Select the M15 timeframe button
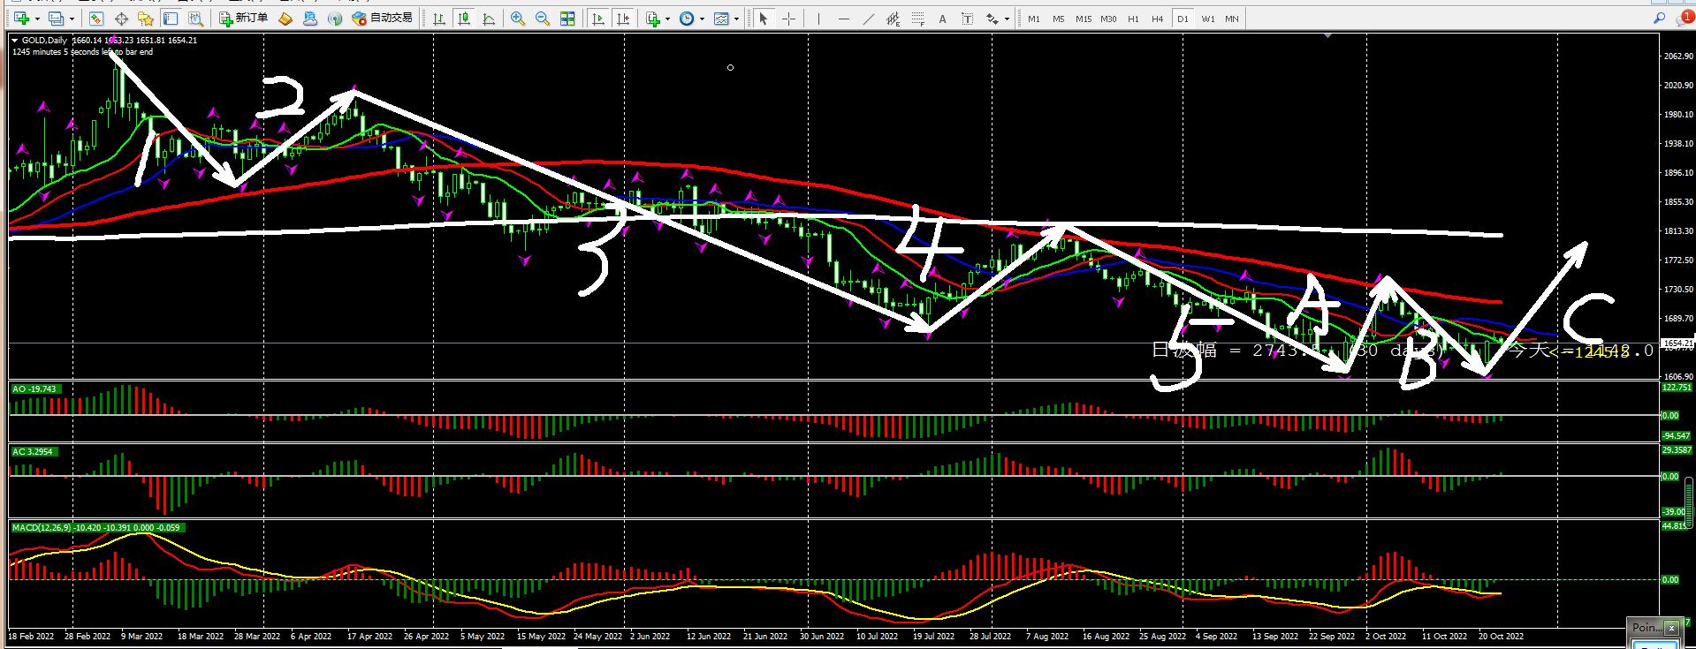The width and height of the screenshot is (1696, 649). click(x=1083, y=19)
